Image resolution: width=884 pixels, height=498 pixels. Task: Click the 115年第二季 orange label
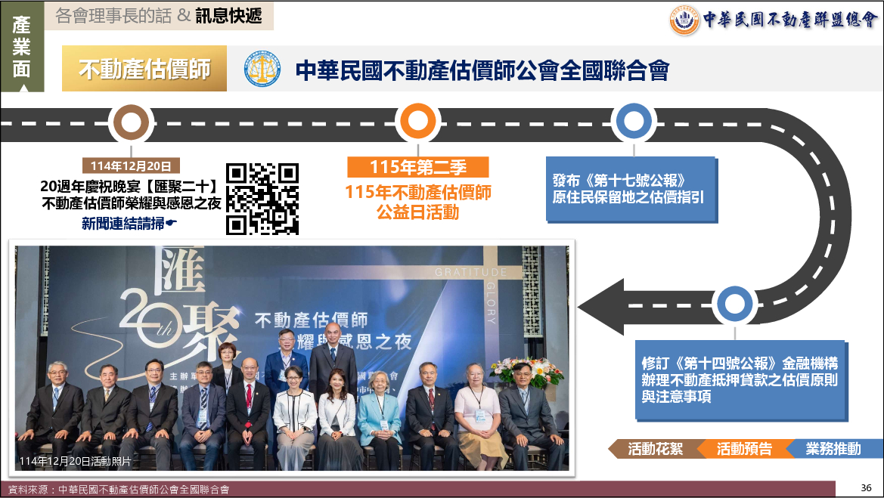click(417, 167)
